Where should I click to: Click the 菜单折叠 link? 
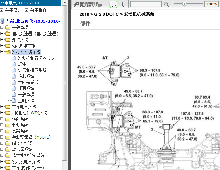tap(38, 10)
